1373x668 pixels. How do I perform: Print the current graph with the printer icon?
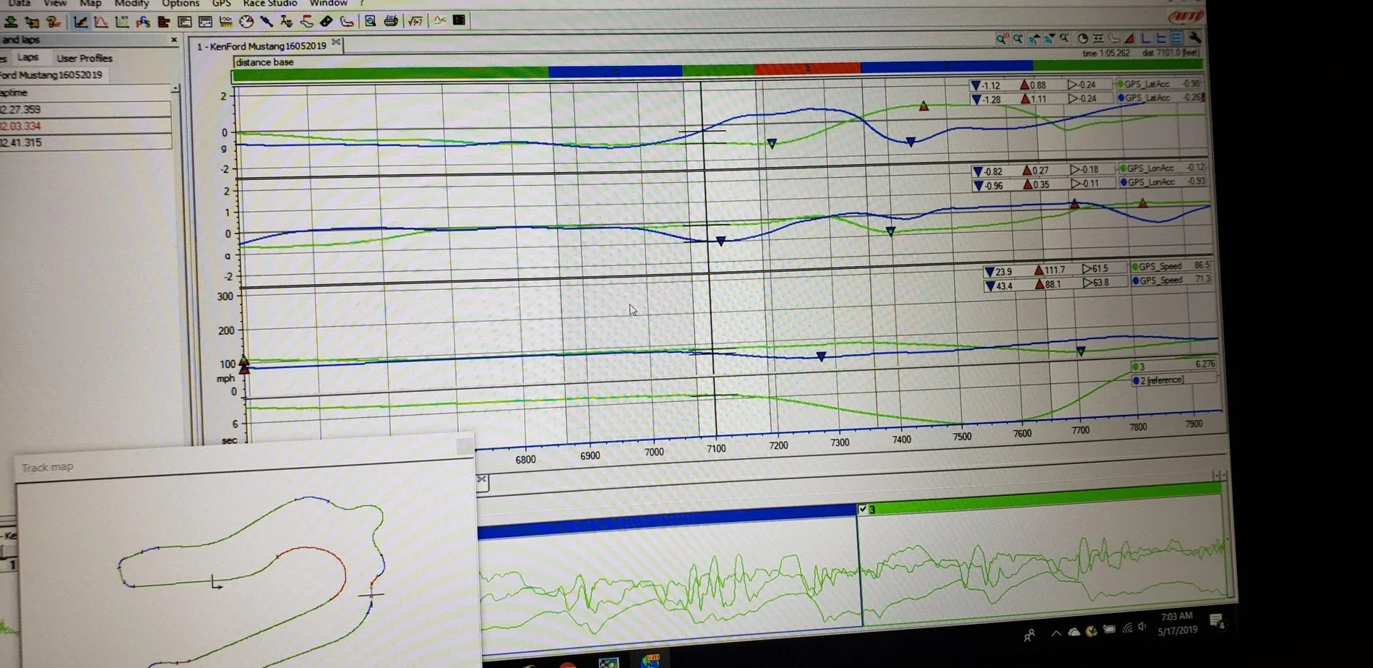tap(391, 21)
